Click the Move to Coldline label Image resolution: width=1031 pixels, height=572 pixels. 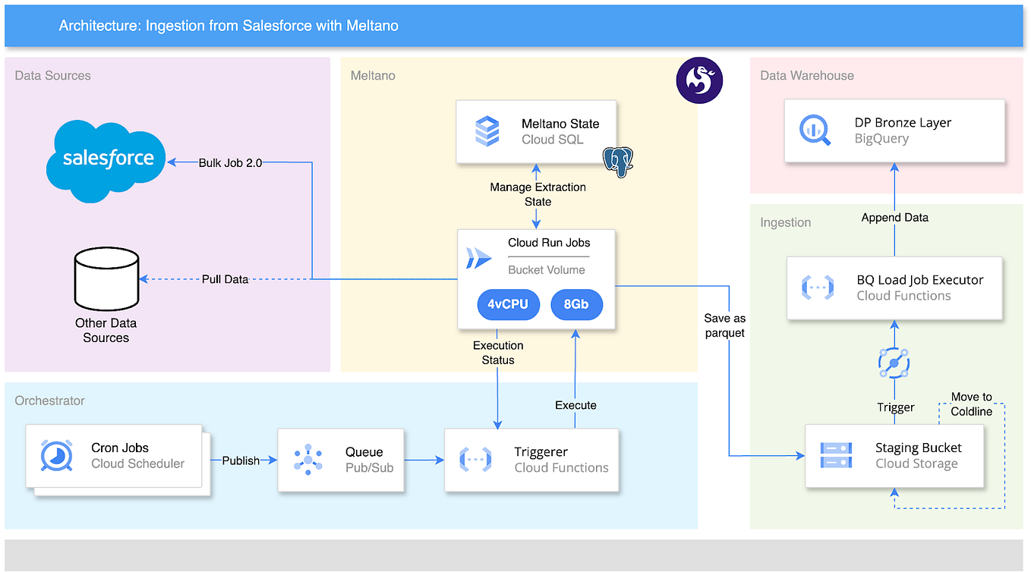click(x=972, y=404)
